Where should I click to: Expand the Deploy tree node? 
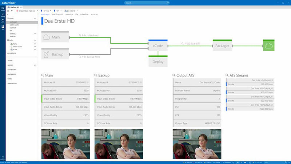click(x=35, y=44)
